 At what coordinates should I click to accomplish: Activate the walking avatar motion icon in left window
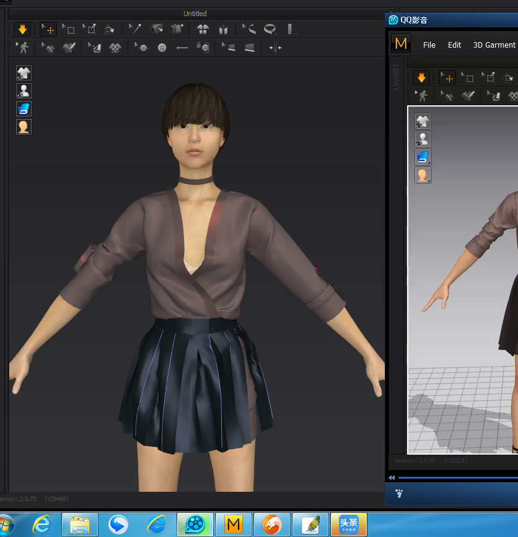pos(23,48)
